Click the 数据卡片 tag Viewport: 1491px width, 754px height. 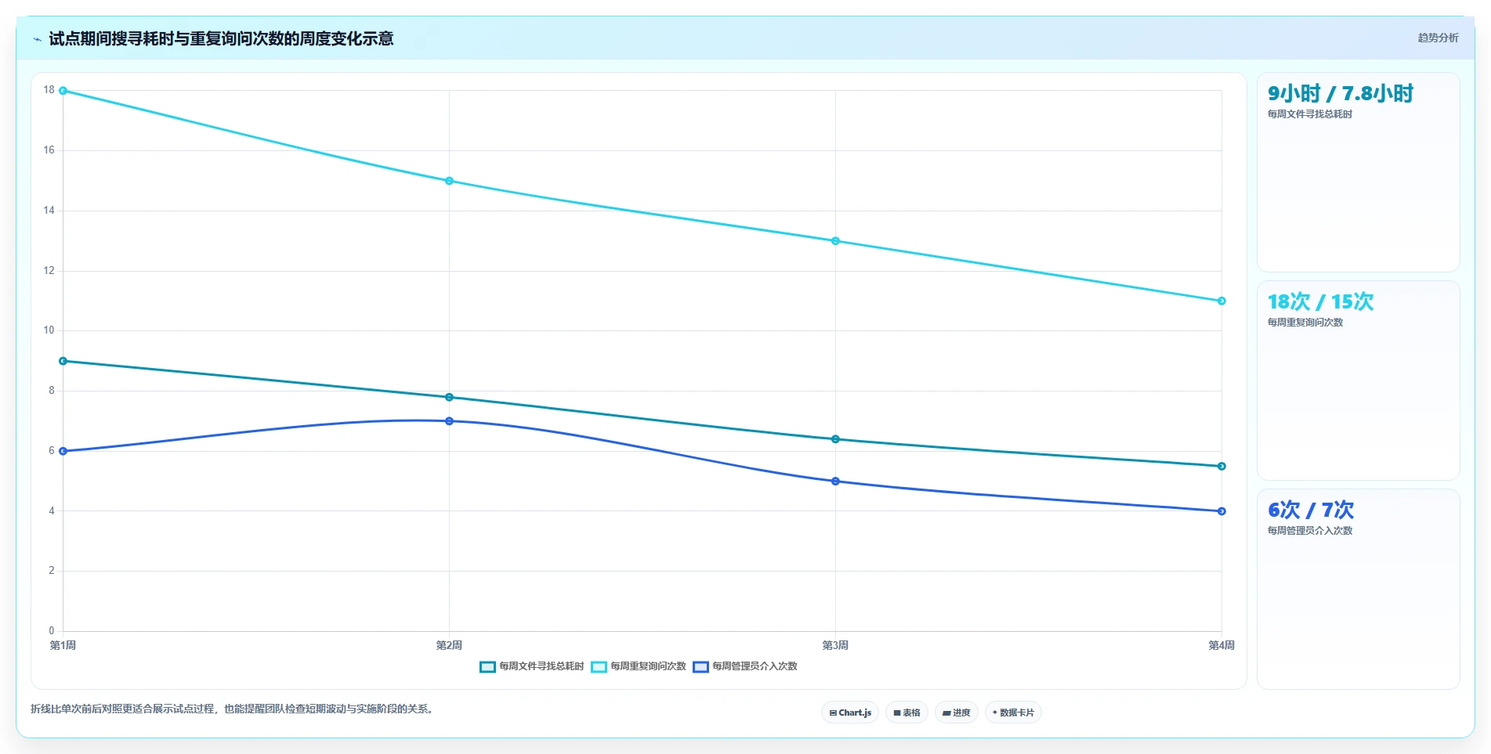(x=1013, y=713)
